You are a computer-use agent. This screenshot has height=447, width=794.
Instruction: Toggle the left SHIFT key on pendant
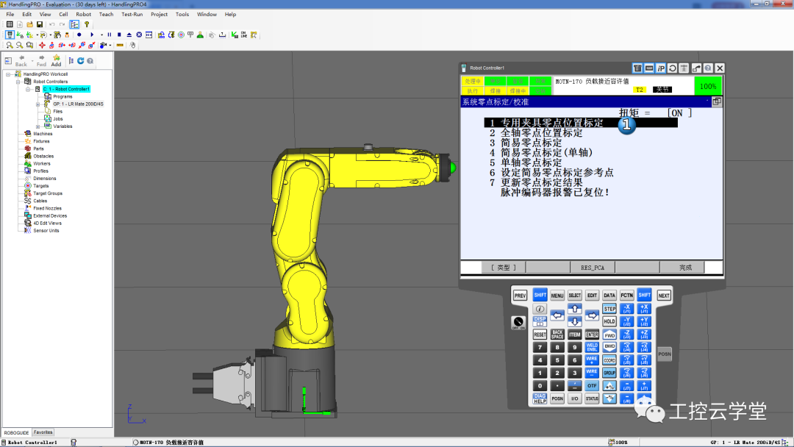pyautogui.click(x=540, y=295)
